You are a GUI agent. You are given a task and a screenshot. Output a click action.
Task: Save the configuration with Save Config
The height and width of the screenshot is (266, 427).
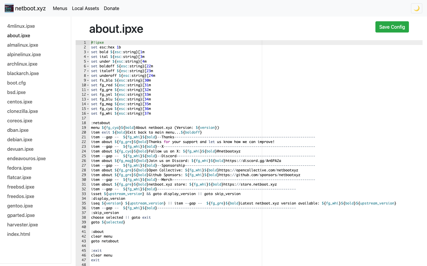pos(392,27)
